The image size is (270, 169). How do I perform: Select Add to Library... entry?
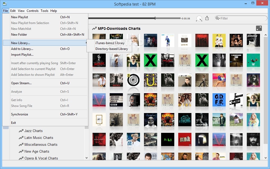tap(45, 49)
